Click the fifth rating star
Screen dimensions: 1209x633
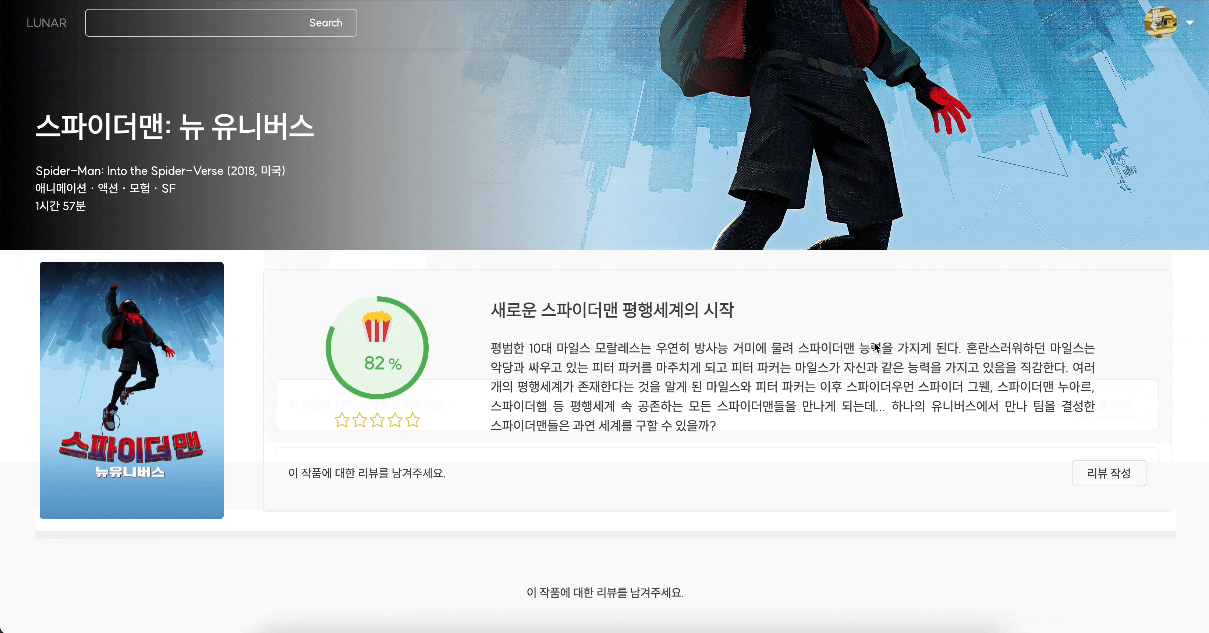(412, 420)
